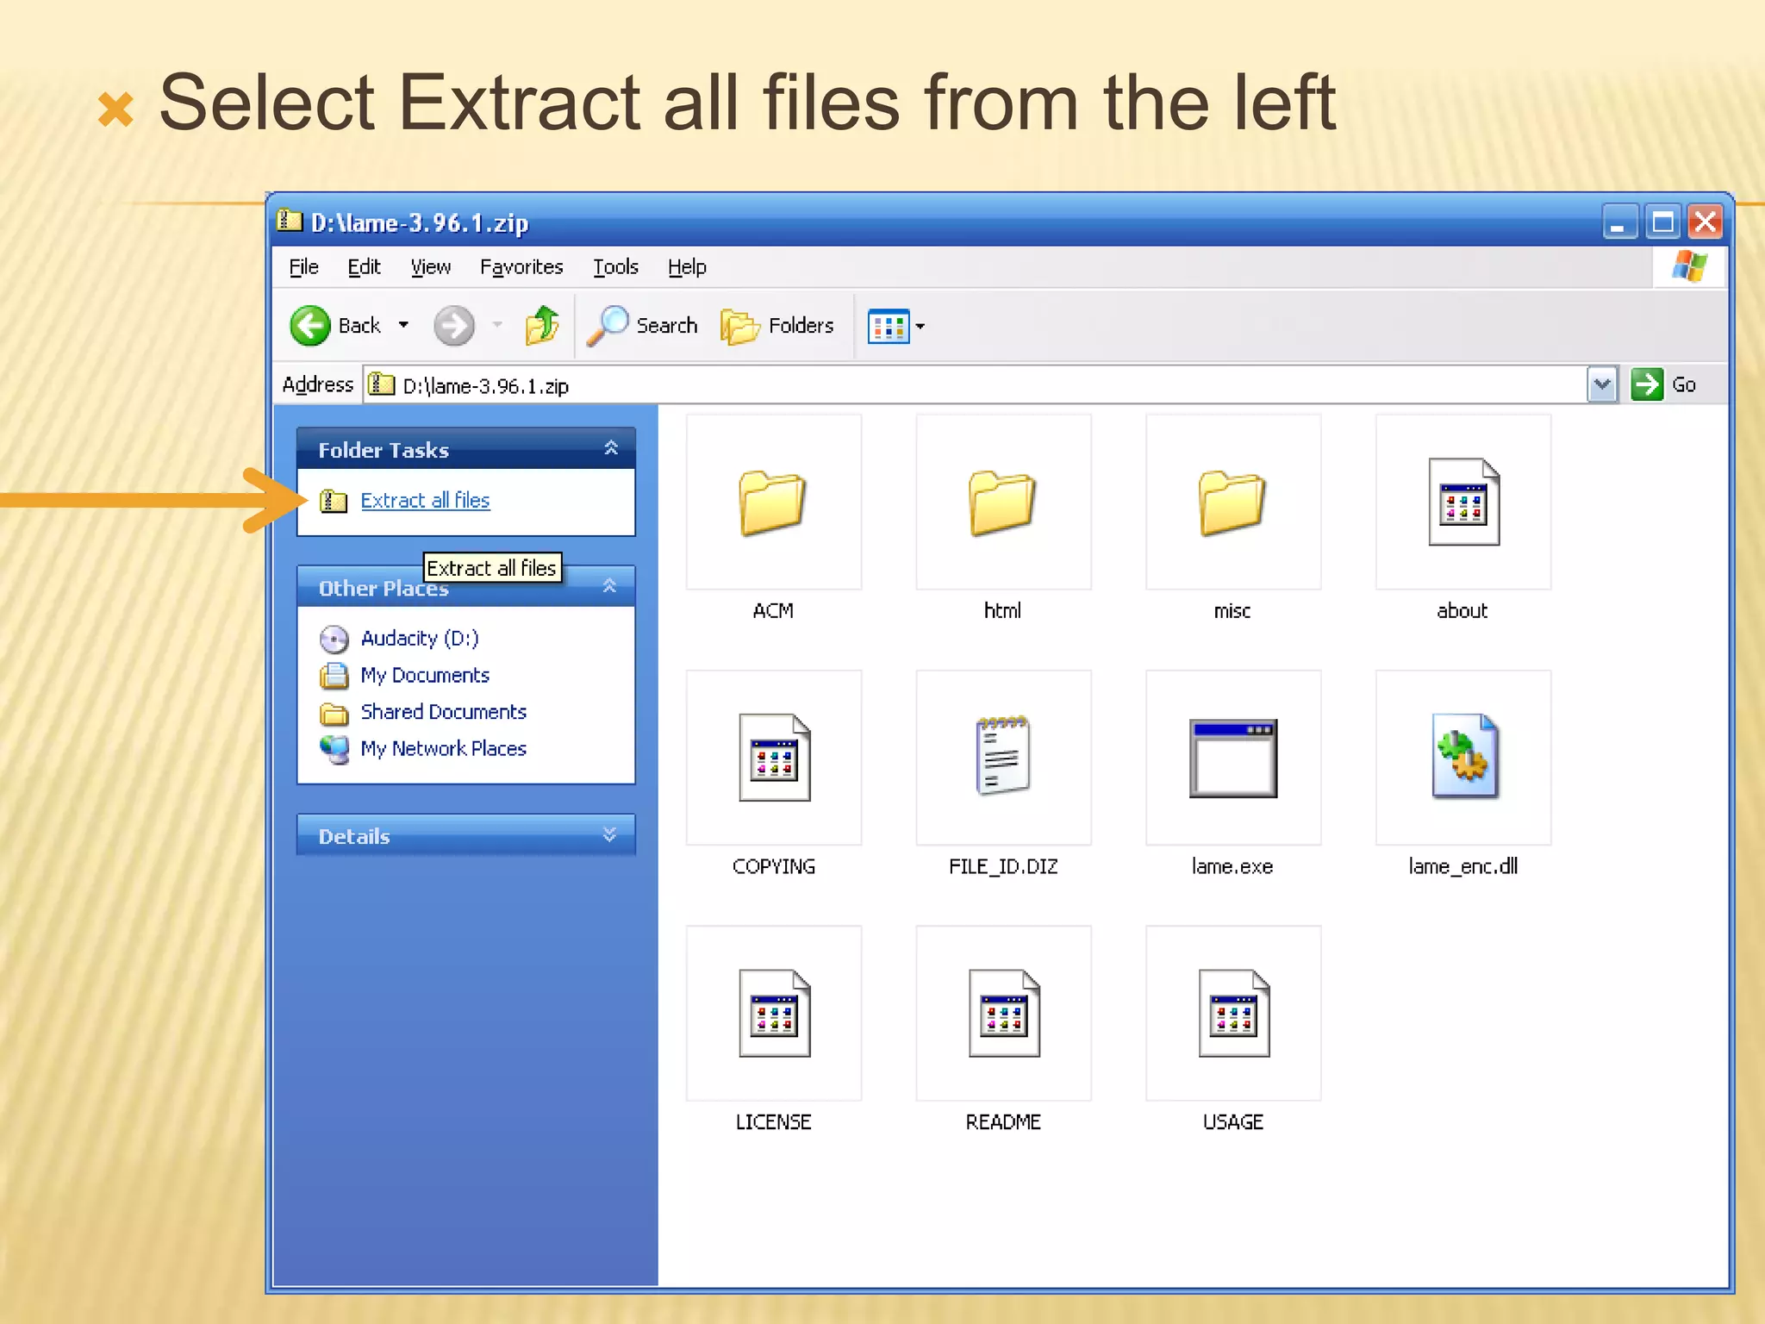The image size is (1765, 1324).
Task: Click the green Back arrow icon
Action: (309, 326)
